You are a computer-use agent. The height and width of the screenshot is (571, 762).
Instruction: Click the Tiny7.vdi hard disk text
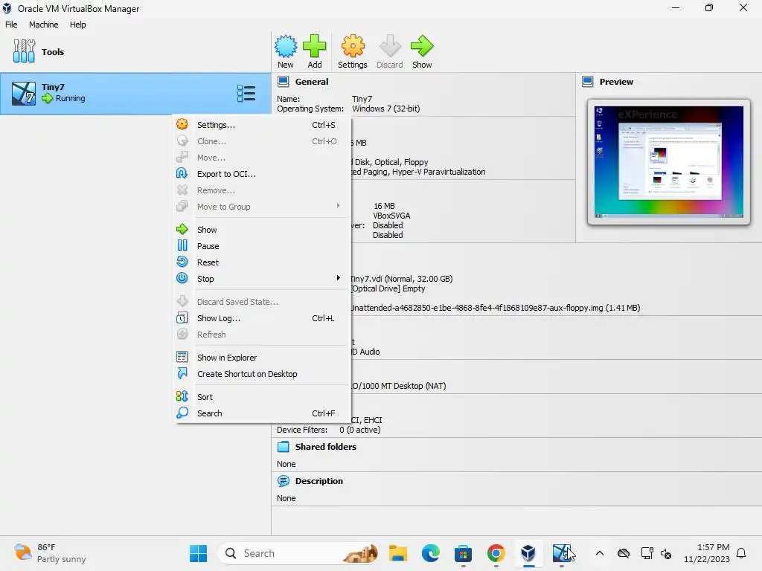401,279
